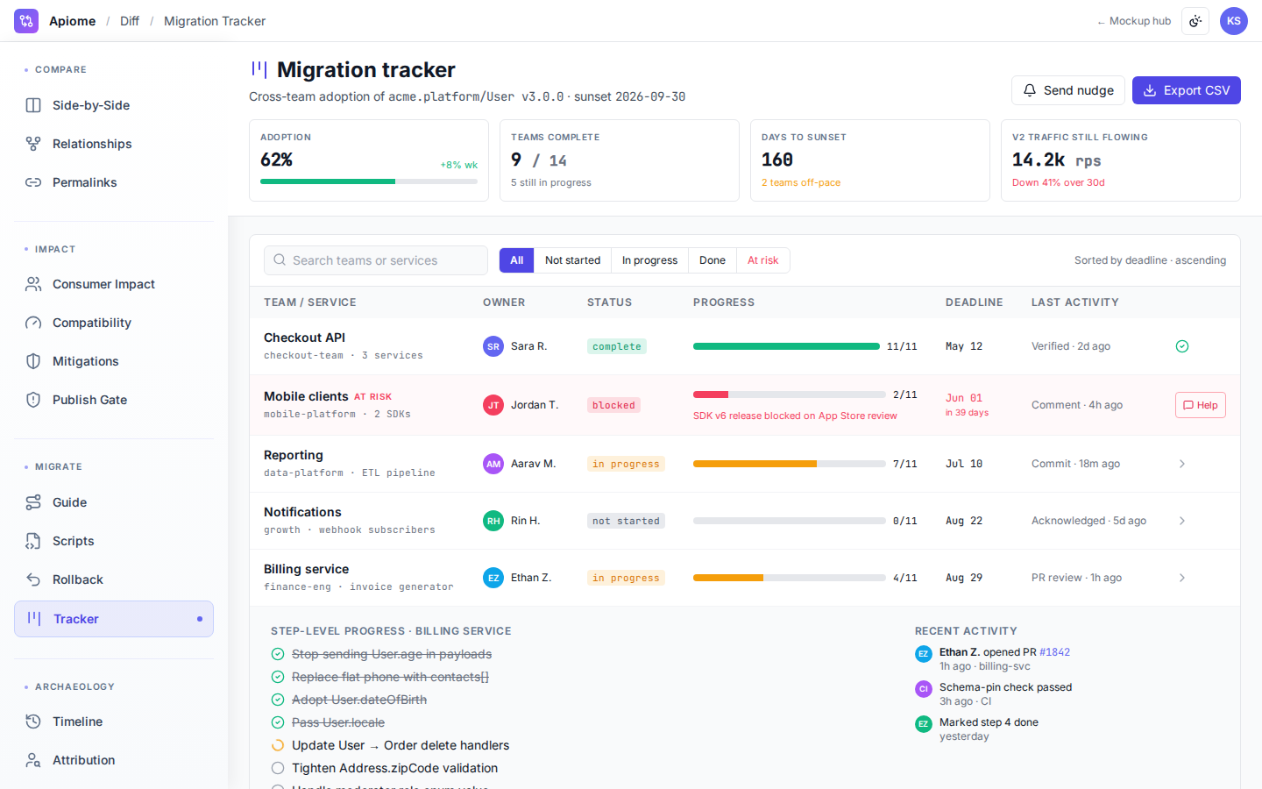Viewport: 1262px width, 789px height.
Task: Expand the Notifications row chevron
Action: pos(1182,521)
